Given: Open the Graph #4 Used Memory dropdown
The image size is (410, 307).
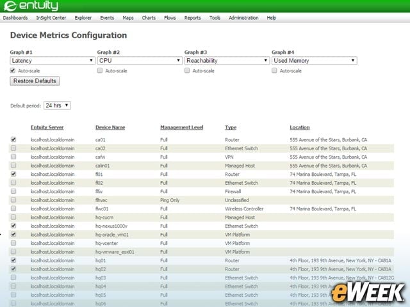Looking at the screenshot, I should click(x=315, y=61).
